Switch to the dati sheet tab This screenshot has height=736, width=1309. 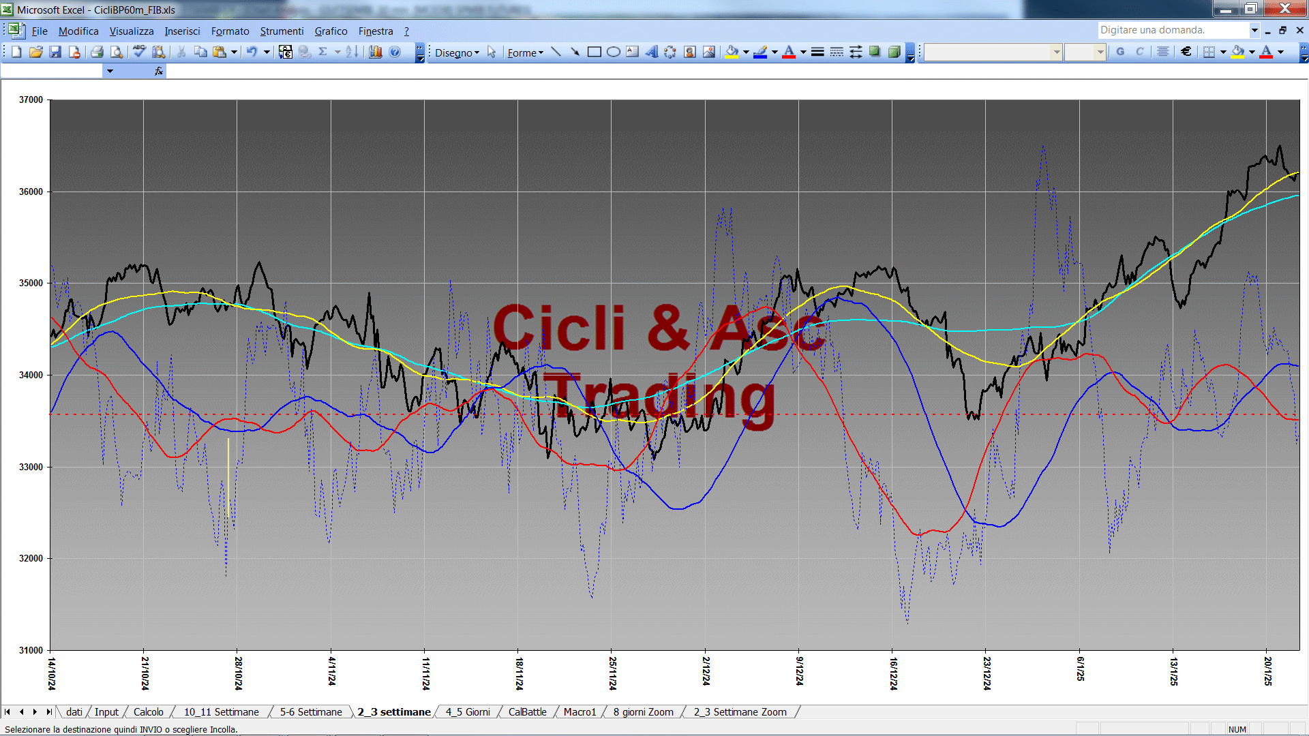74,712
